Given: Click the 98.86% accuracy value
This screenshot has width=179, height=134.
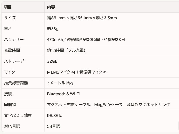Looking at the screenshot, I should pos(54,116).
